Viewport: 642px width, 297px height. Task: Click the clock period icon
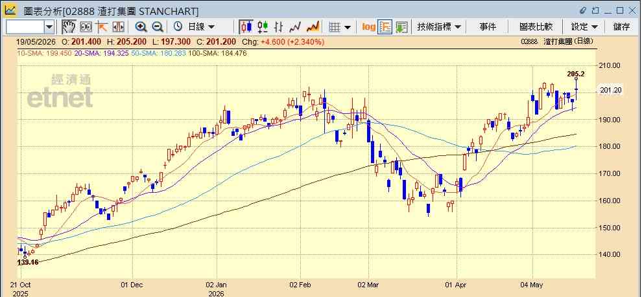pos(178,27)
